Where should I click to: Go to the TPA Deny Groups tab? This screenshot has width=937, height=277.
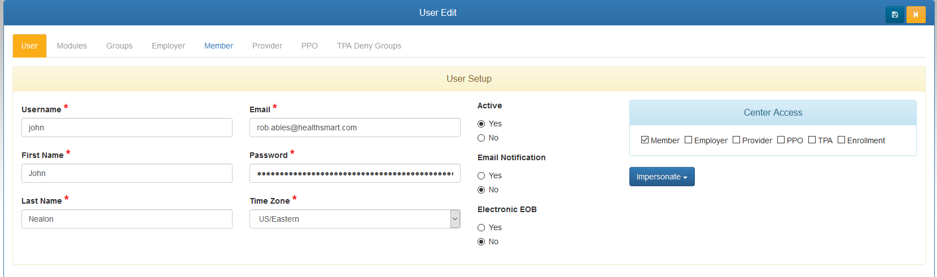click(x=369, y=46)
